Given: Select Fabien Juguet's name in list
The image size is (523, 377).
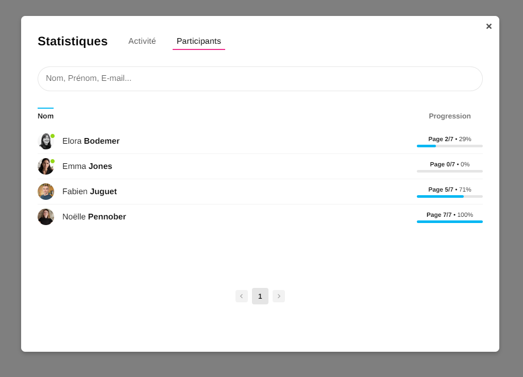Looking at the screenshot, I should tap(89, 192).
